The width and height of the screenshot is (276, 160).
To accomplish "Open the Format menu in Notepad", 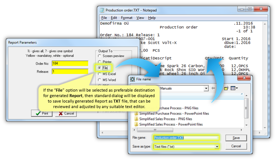I will (126, 18).
